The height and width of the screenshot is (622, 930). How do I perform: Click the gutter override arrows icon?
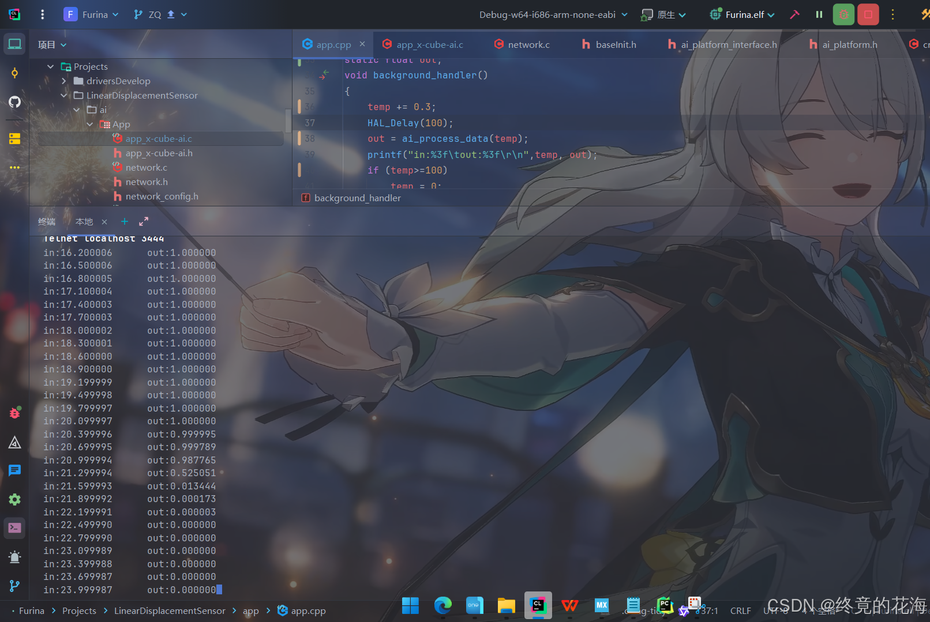tap(324, 74)
